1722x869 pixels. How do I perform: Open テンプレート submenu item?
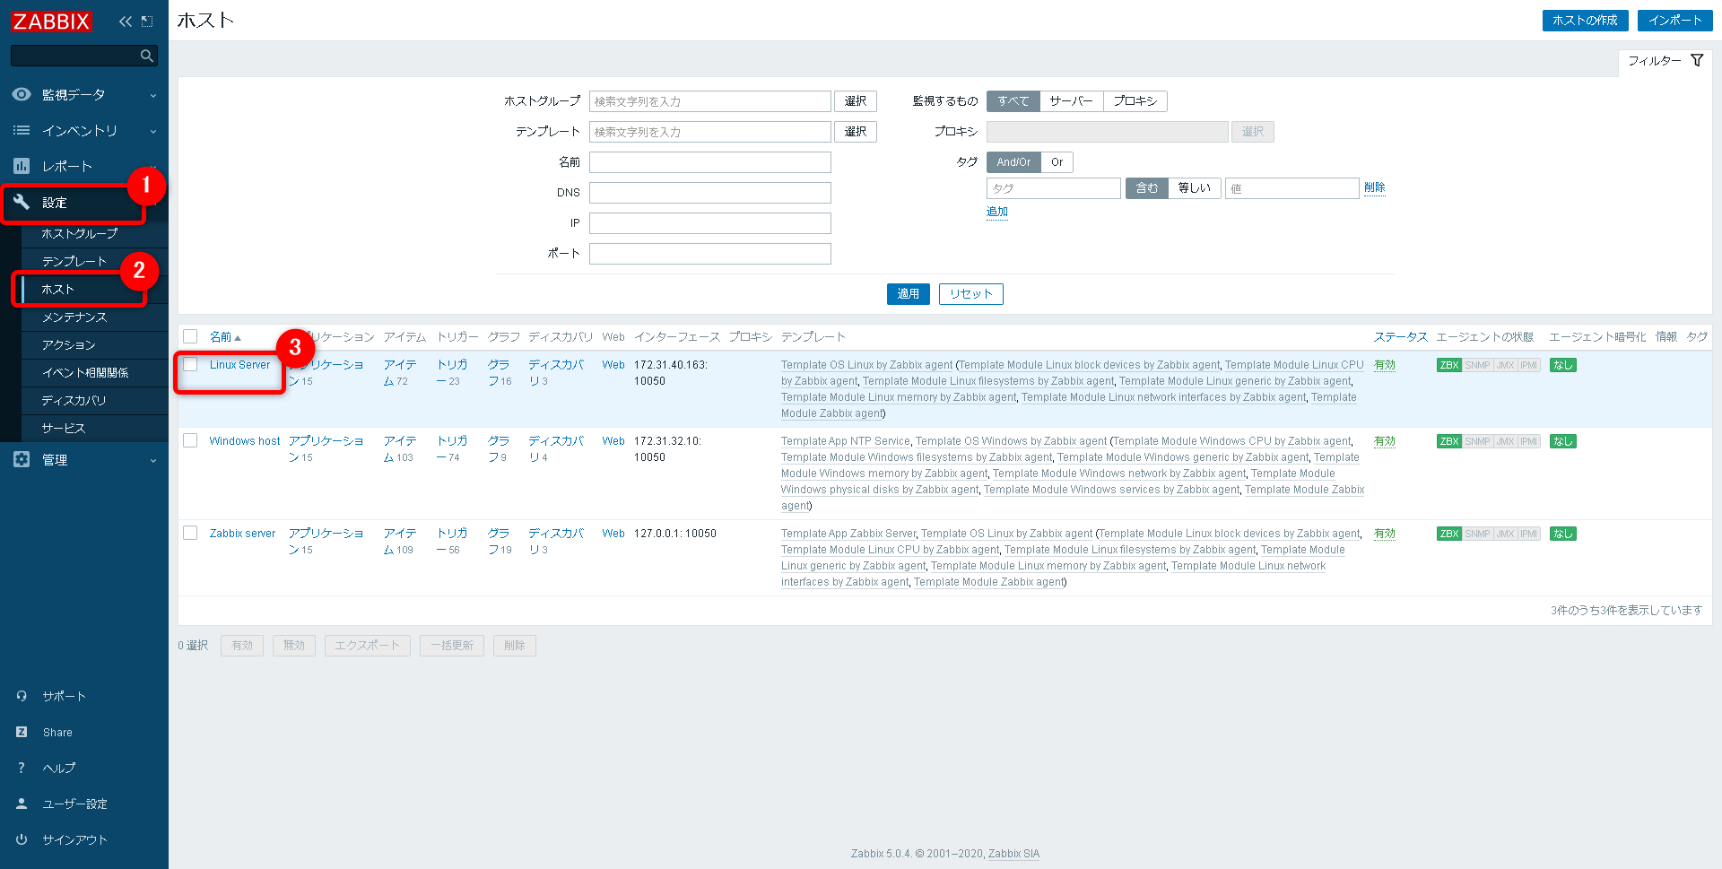pyautogui.click(x=74, y=261)
